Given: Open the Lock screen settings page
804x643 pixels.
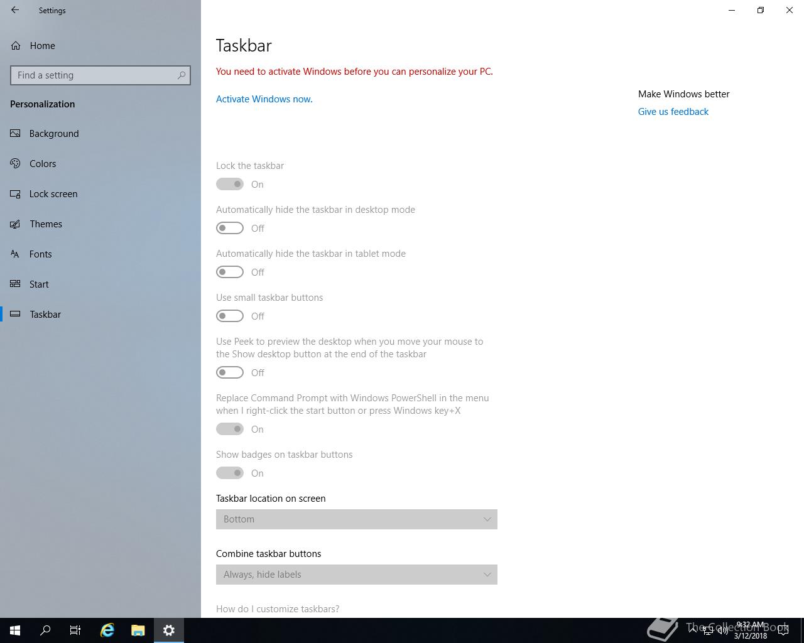Looking at the screenshot, I should [100, 193].
